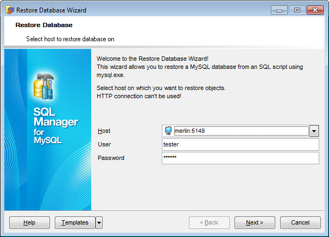The height and width of the screenshot is (237, 329).
Task: Click the Help button
Action: coord(29,222)
